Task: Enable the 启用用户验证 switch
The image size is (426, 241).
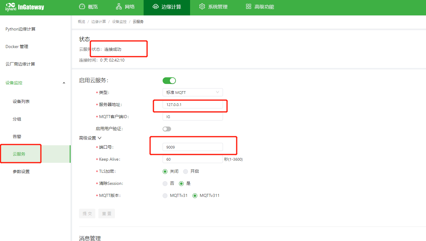Action: click(167, 129)
